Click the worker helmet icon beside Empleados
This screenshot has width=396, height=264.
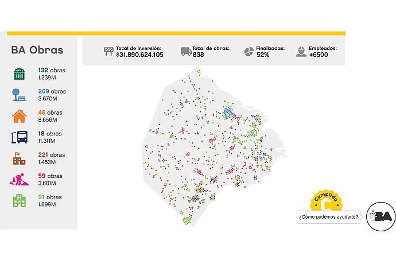click(301, 52)
